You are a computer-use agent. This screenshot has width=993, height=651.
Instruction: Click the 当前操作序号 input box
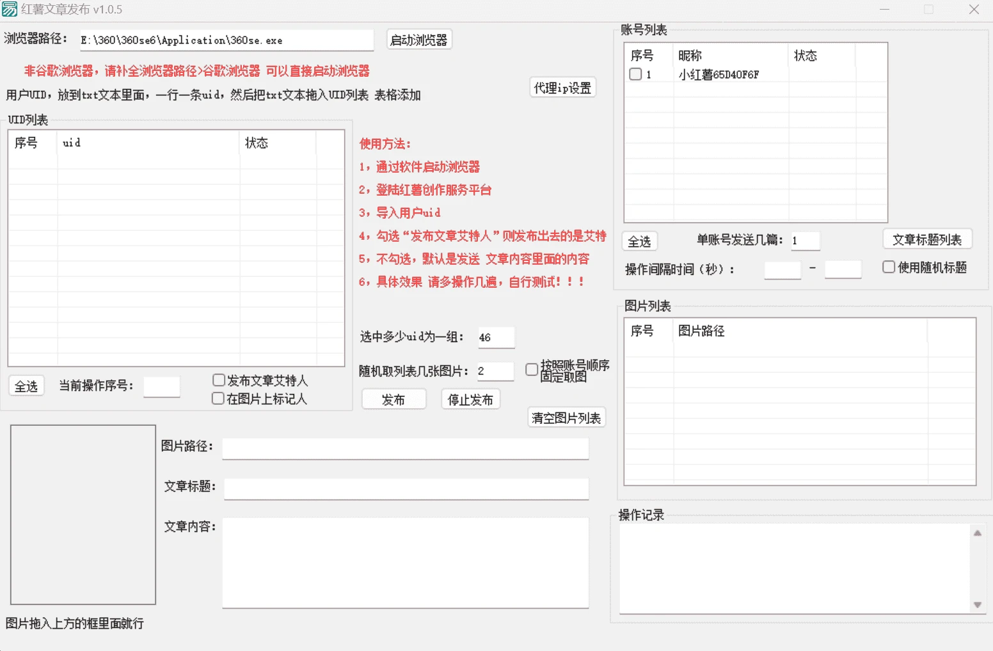[x=161, y=386]
